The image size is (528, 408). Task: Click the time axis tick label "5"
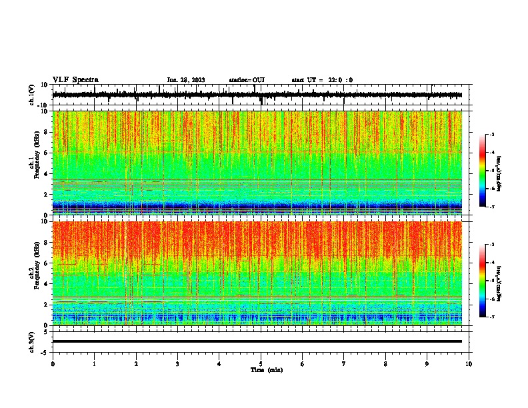[x=261, y=364]
